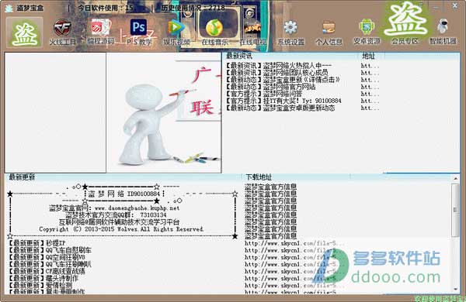Click the download list scrollbar up arrow

[x=455, y=179]
